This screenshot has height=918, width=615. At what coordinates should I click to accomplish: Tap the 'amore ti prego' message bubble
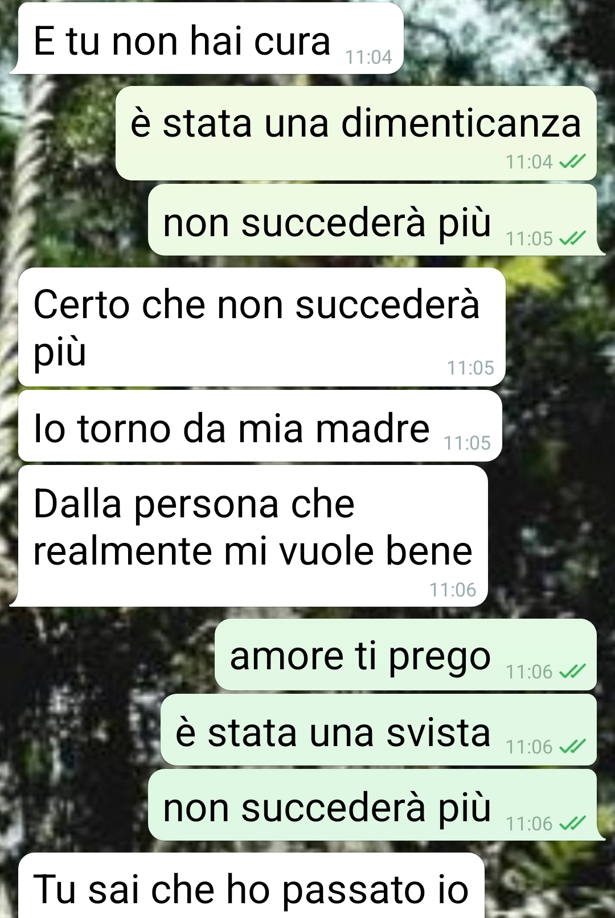(x=405, y=654)
